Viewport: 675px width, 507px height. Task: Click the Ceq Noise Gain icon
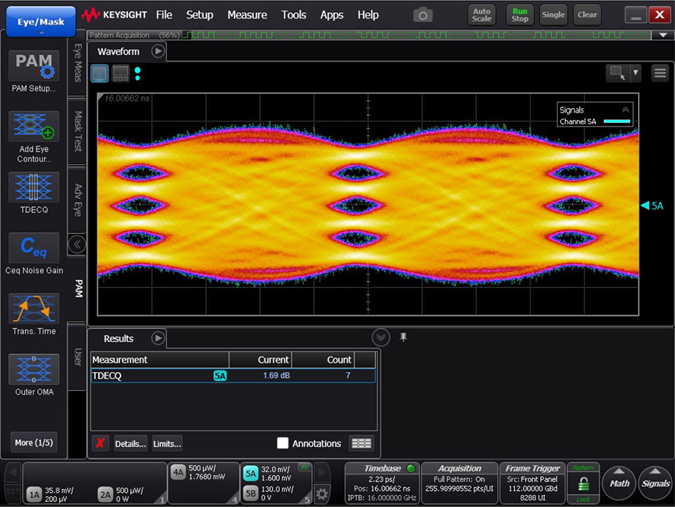(33, 247)
